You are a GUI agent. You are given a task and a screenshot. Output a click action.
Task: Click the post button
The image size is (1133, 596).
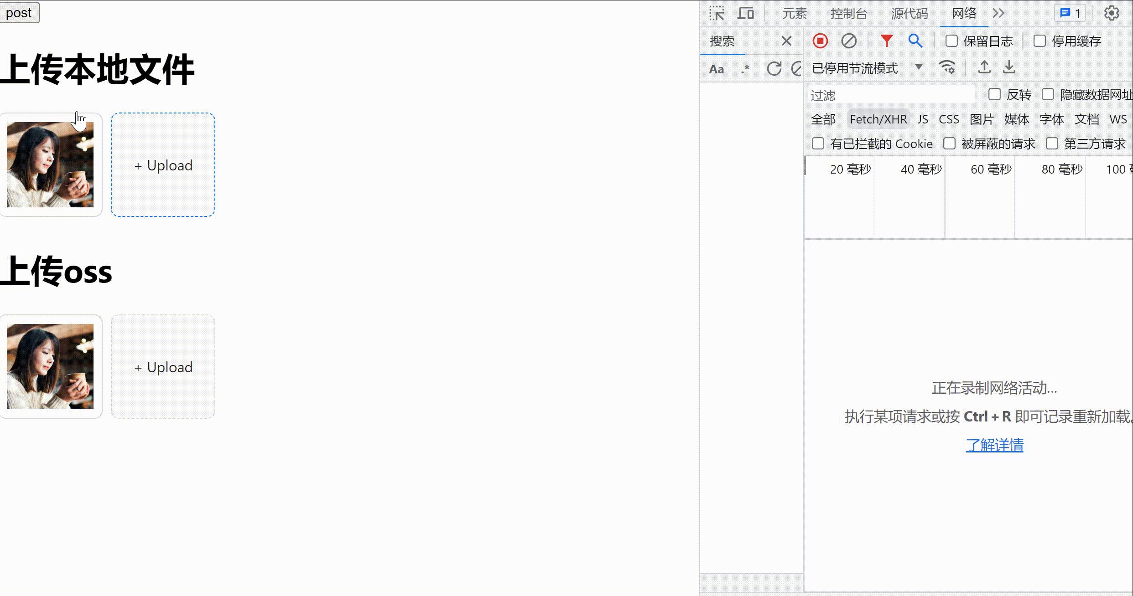(x=19, y=13)
